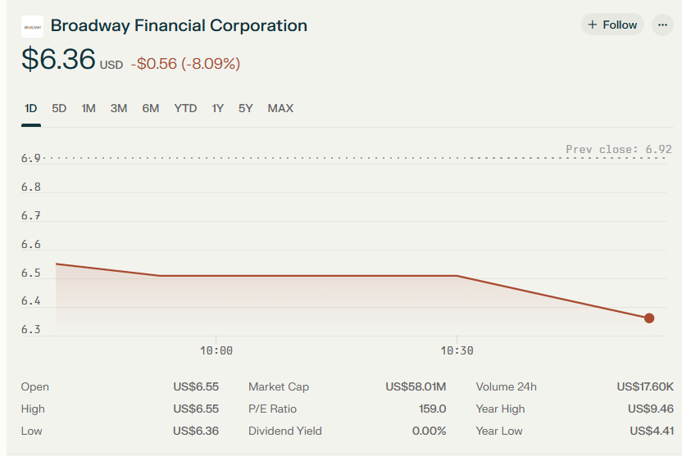The height and width of the screenshot is (456, 682).
Task: Click the P/E Ratio value 159.0
Action: pos(432,409)
